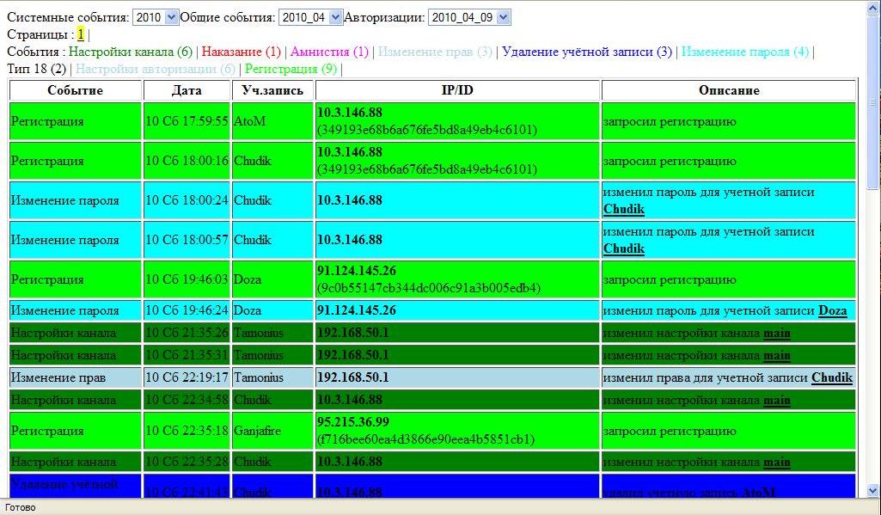Filter by Настройки канала (6) events
881x515 pixels.
pyautogui.click(x=136, y=52)
